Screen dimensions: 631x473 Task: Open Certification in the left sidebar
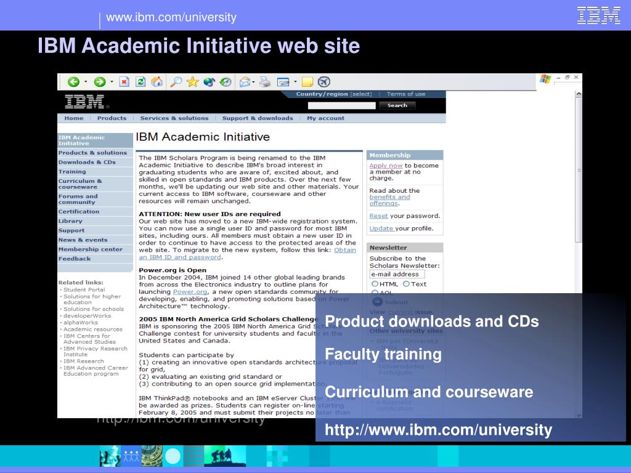pyautogui.click(x=95, y=212)
